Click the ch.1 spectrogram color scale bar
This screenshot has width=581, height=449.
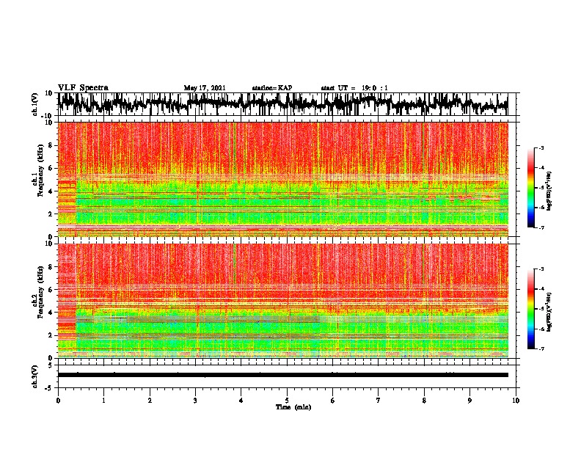[x=531, y=188]
